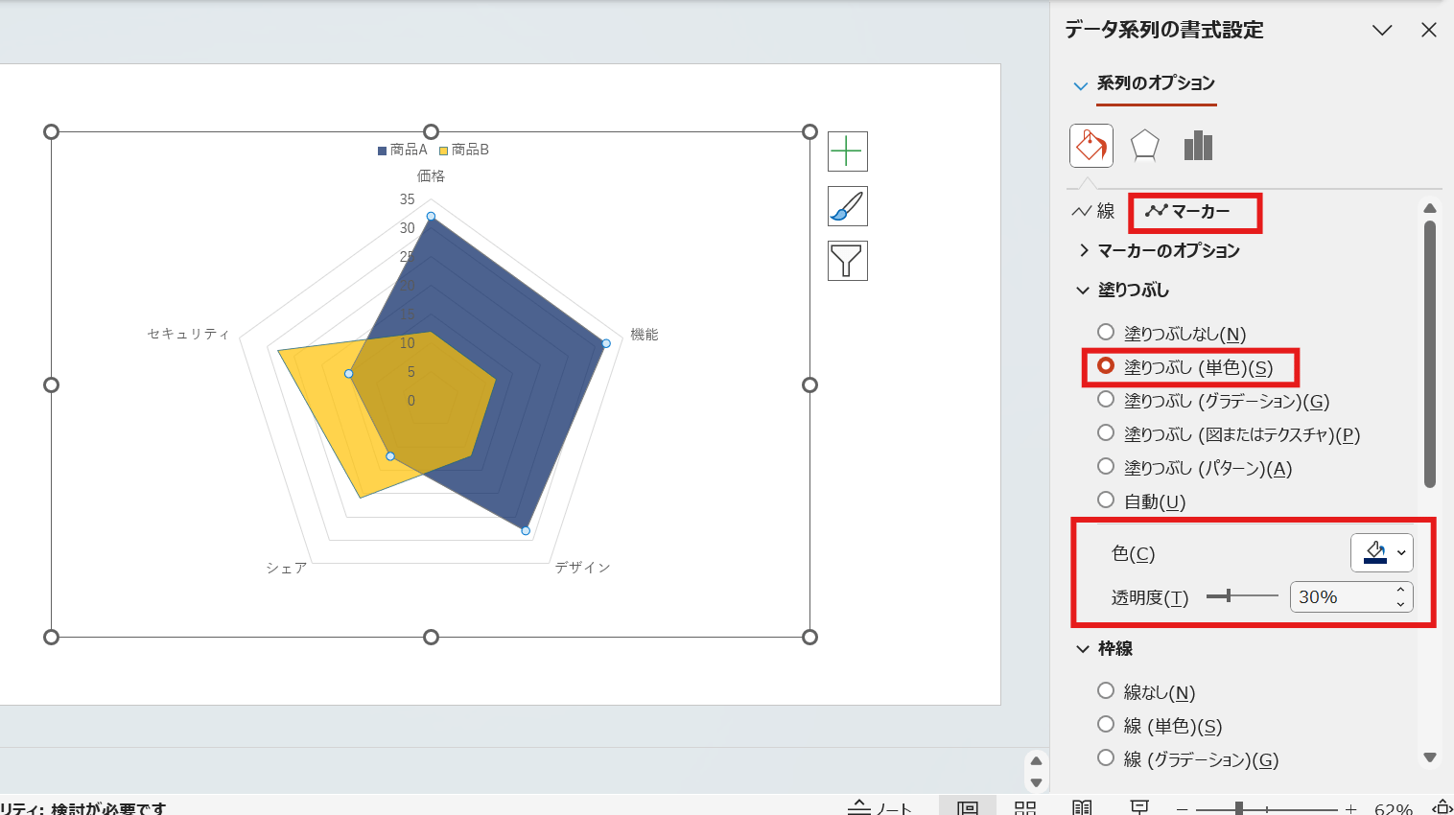Open the Chart Filters funnel icon
Image resolution: width=1454 pixels, height=815 pixels.
[847, 261]
